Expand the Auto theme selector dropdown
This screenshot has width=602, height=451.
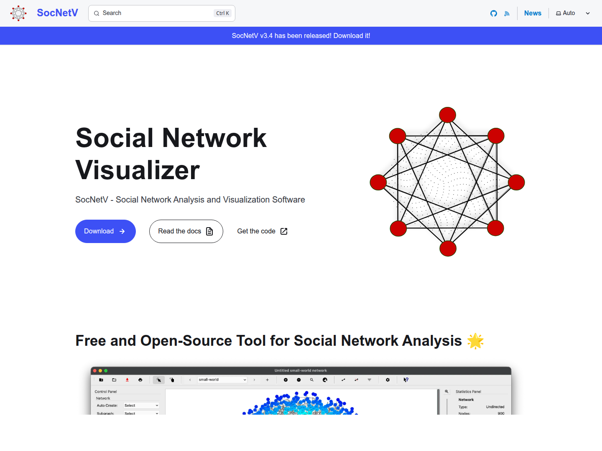(x=573, y=13)
